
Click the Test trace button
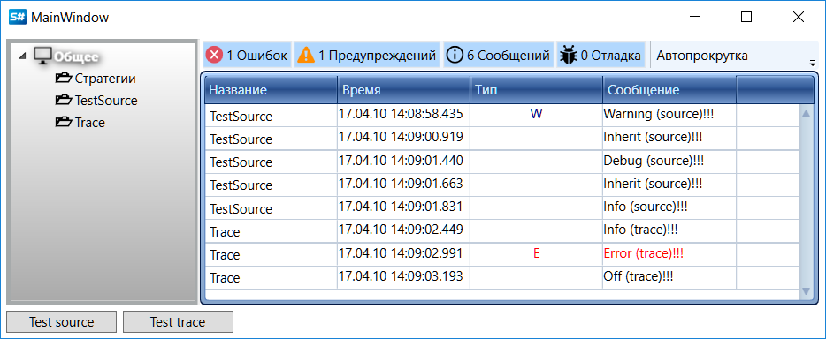click(x=178, y=321)
